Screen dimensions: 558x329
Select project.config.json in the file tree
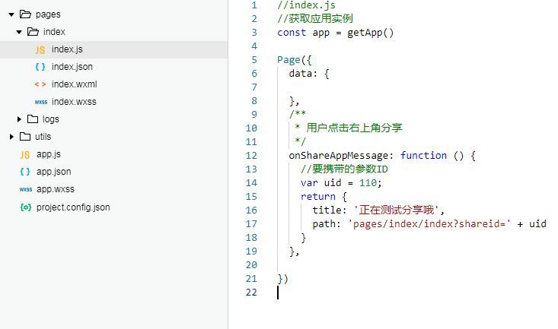(x=73, y=207)
